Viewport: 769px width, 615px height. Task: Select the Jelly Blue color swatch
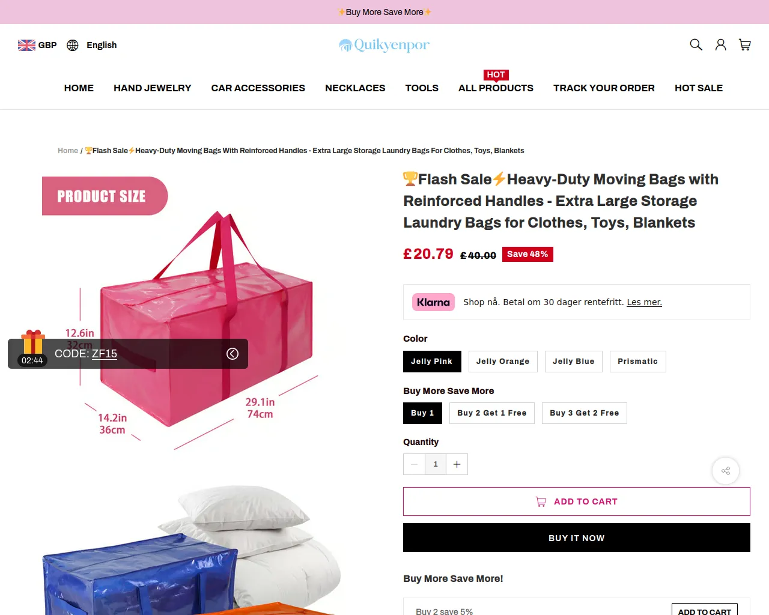pos(574,362)
